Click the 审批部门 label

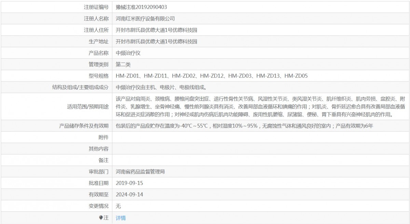pyautogui.click(x=98, y=171)
